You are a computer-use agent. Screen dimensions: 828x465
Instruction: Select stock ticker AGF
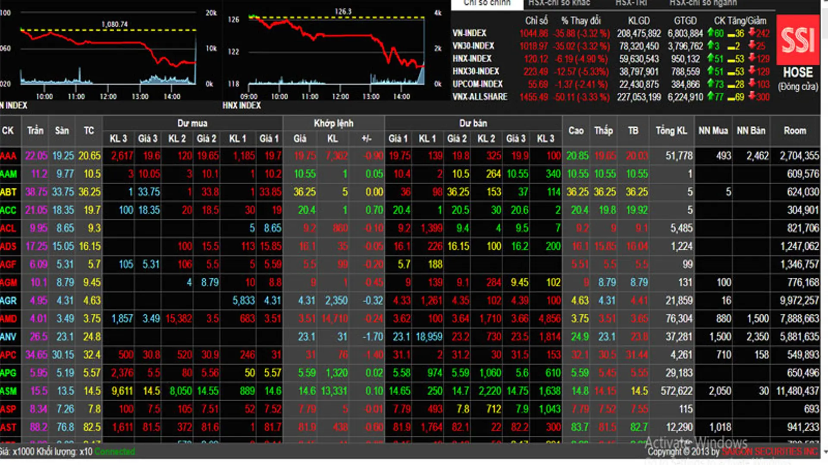[x=8, y=264]
